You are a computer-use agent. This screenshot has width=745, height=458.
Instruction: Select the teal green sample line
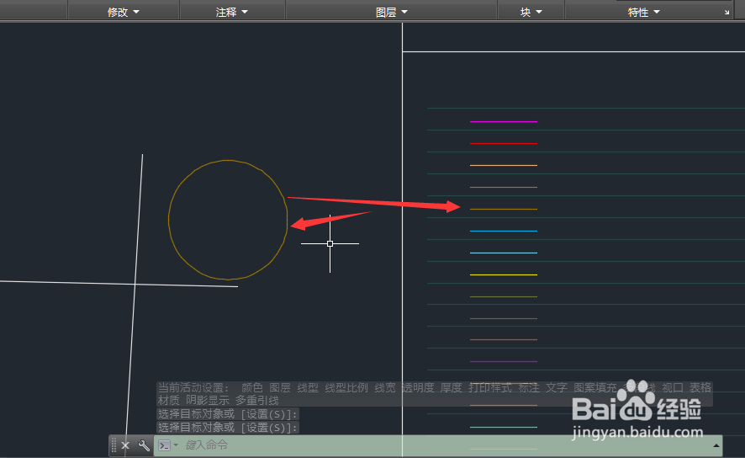(x=503, y=427)
